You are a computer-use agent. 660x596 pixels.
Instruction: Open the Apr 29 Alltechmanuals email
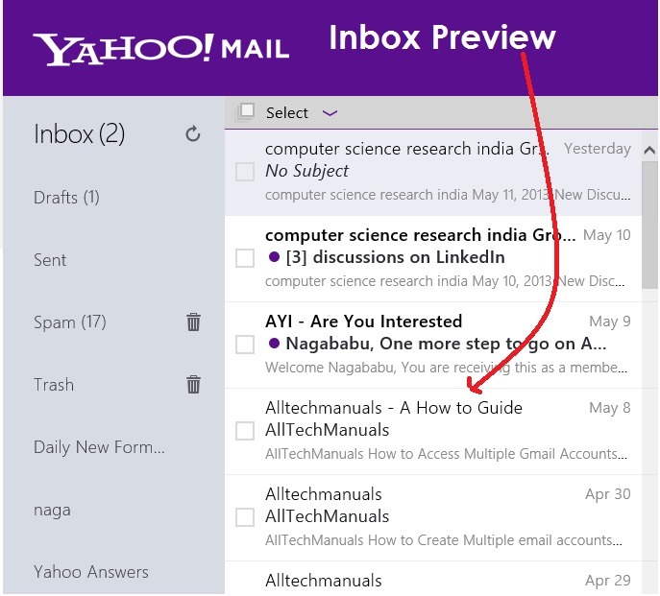pos(433,578)
